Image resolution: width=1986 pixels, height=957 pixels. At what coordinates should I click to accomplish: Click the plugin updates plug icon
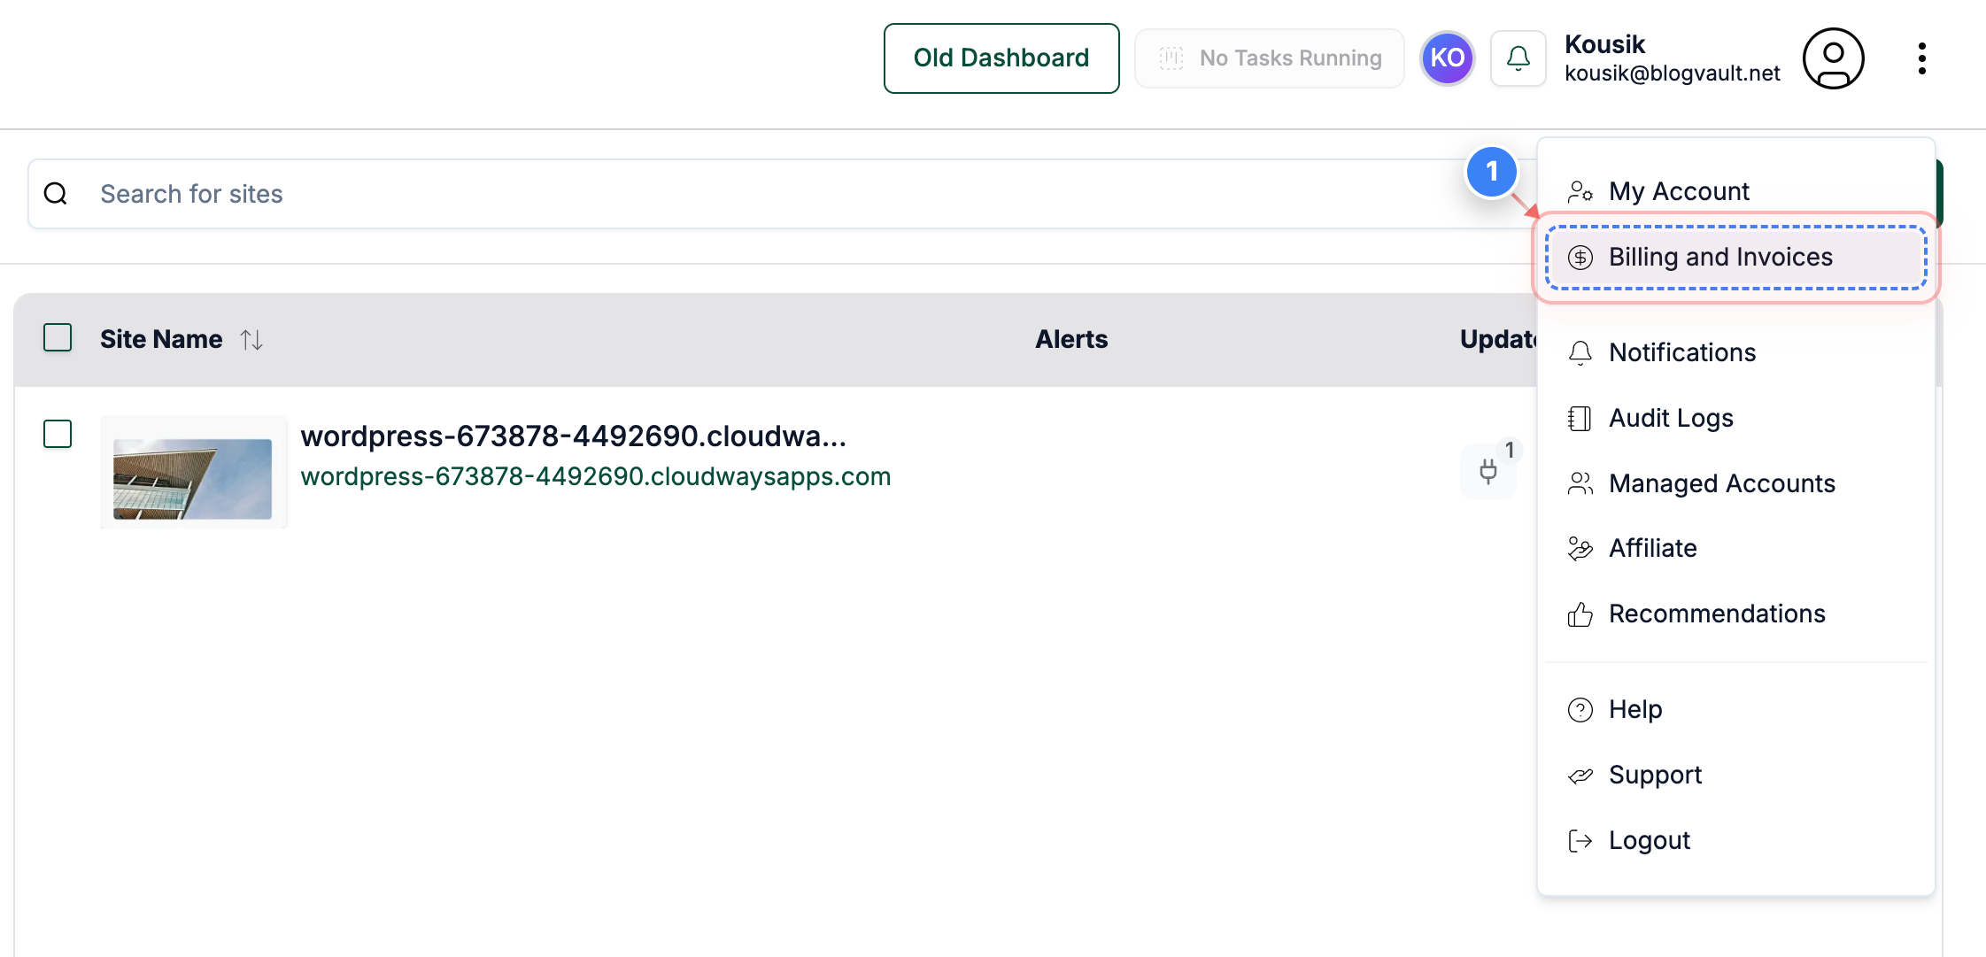pyautogui.click(x=1488, y=471)
